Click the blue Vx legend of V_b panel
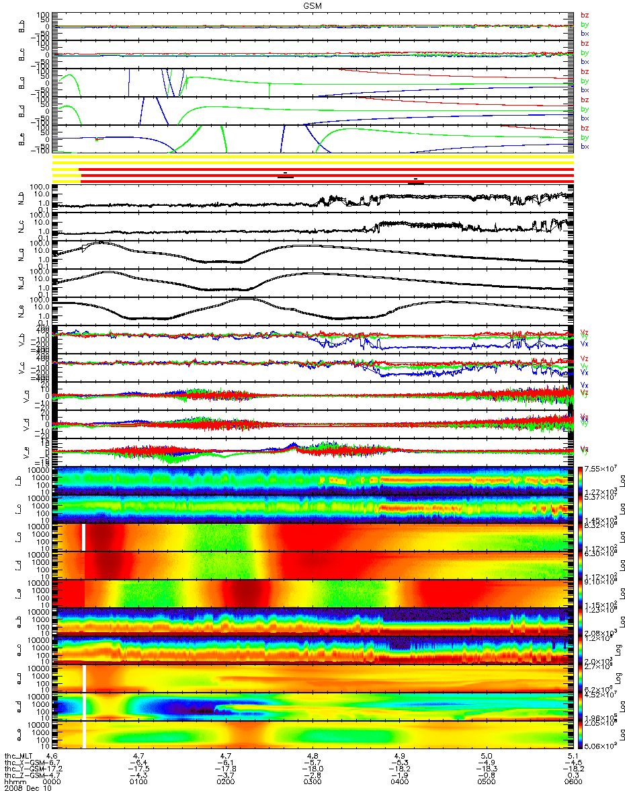The width and height of the screenshot is (625, 807). pyautogui.click(x=585, y=344)
